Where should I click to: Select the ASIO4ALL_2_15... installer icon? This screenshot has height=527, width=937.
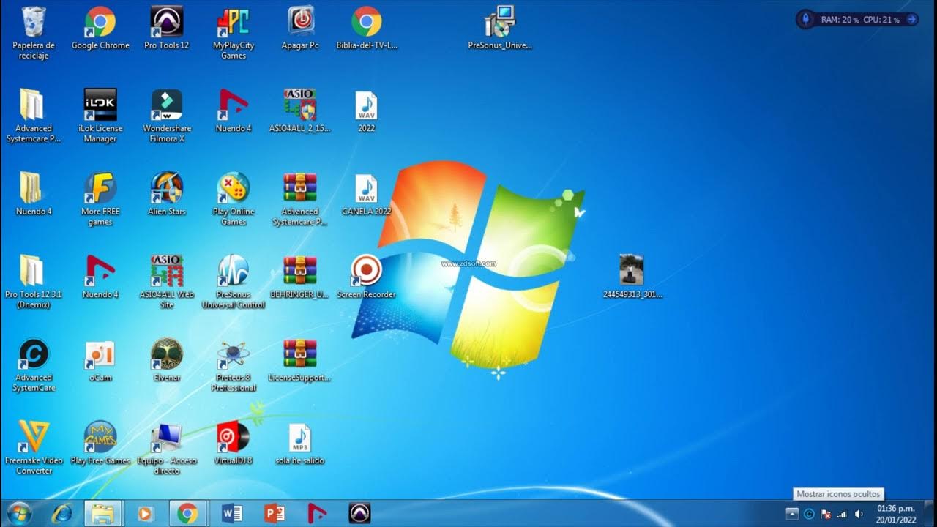click(x=300, y=111)
